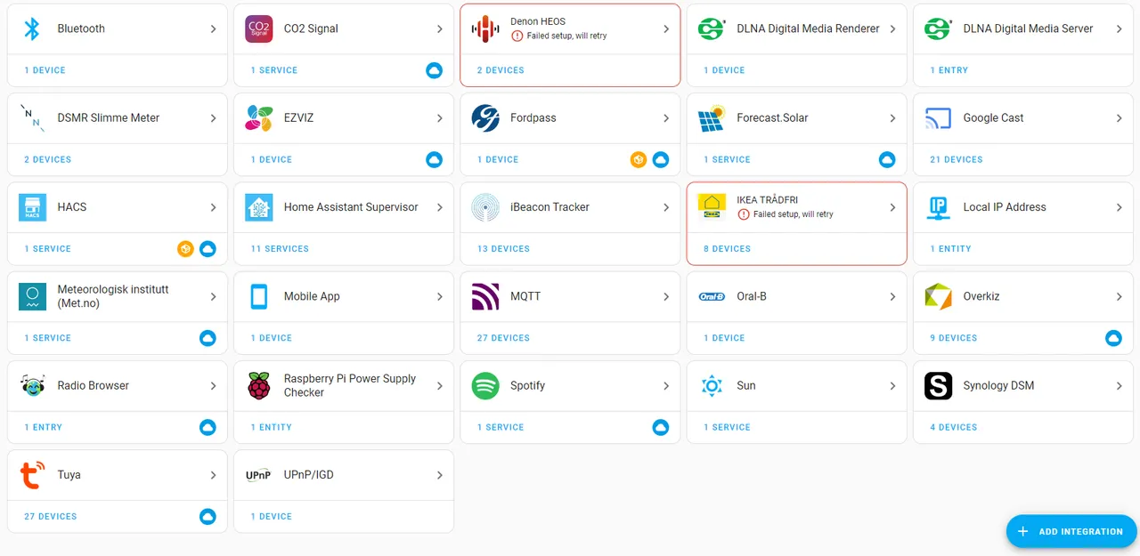Open the 21 devices link for Google Cast
The width and height of the screenshot is (1140, 556).
tap(957, 160)
